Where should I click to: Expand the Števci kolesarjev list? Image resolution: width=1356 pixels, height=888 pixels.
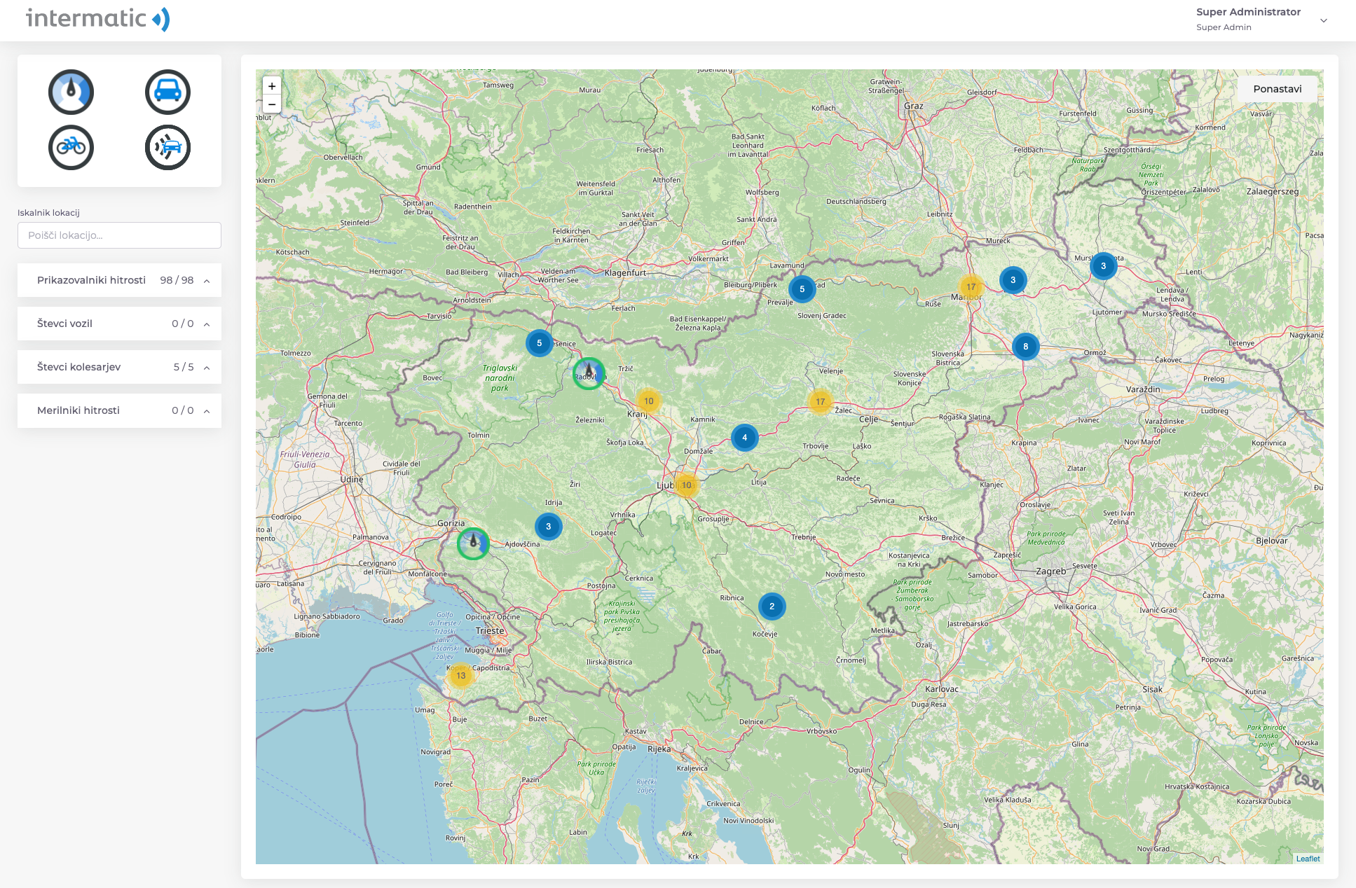207,368
